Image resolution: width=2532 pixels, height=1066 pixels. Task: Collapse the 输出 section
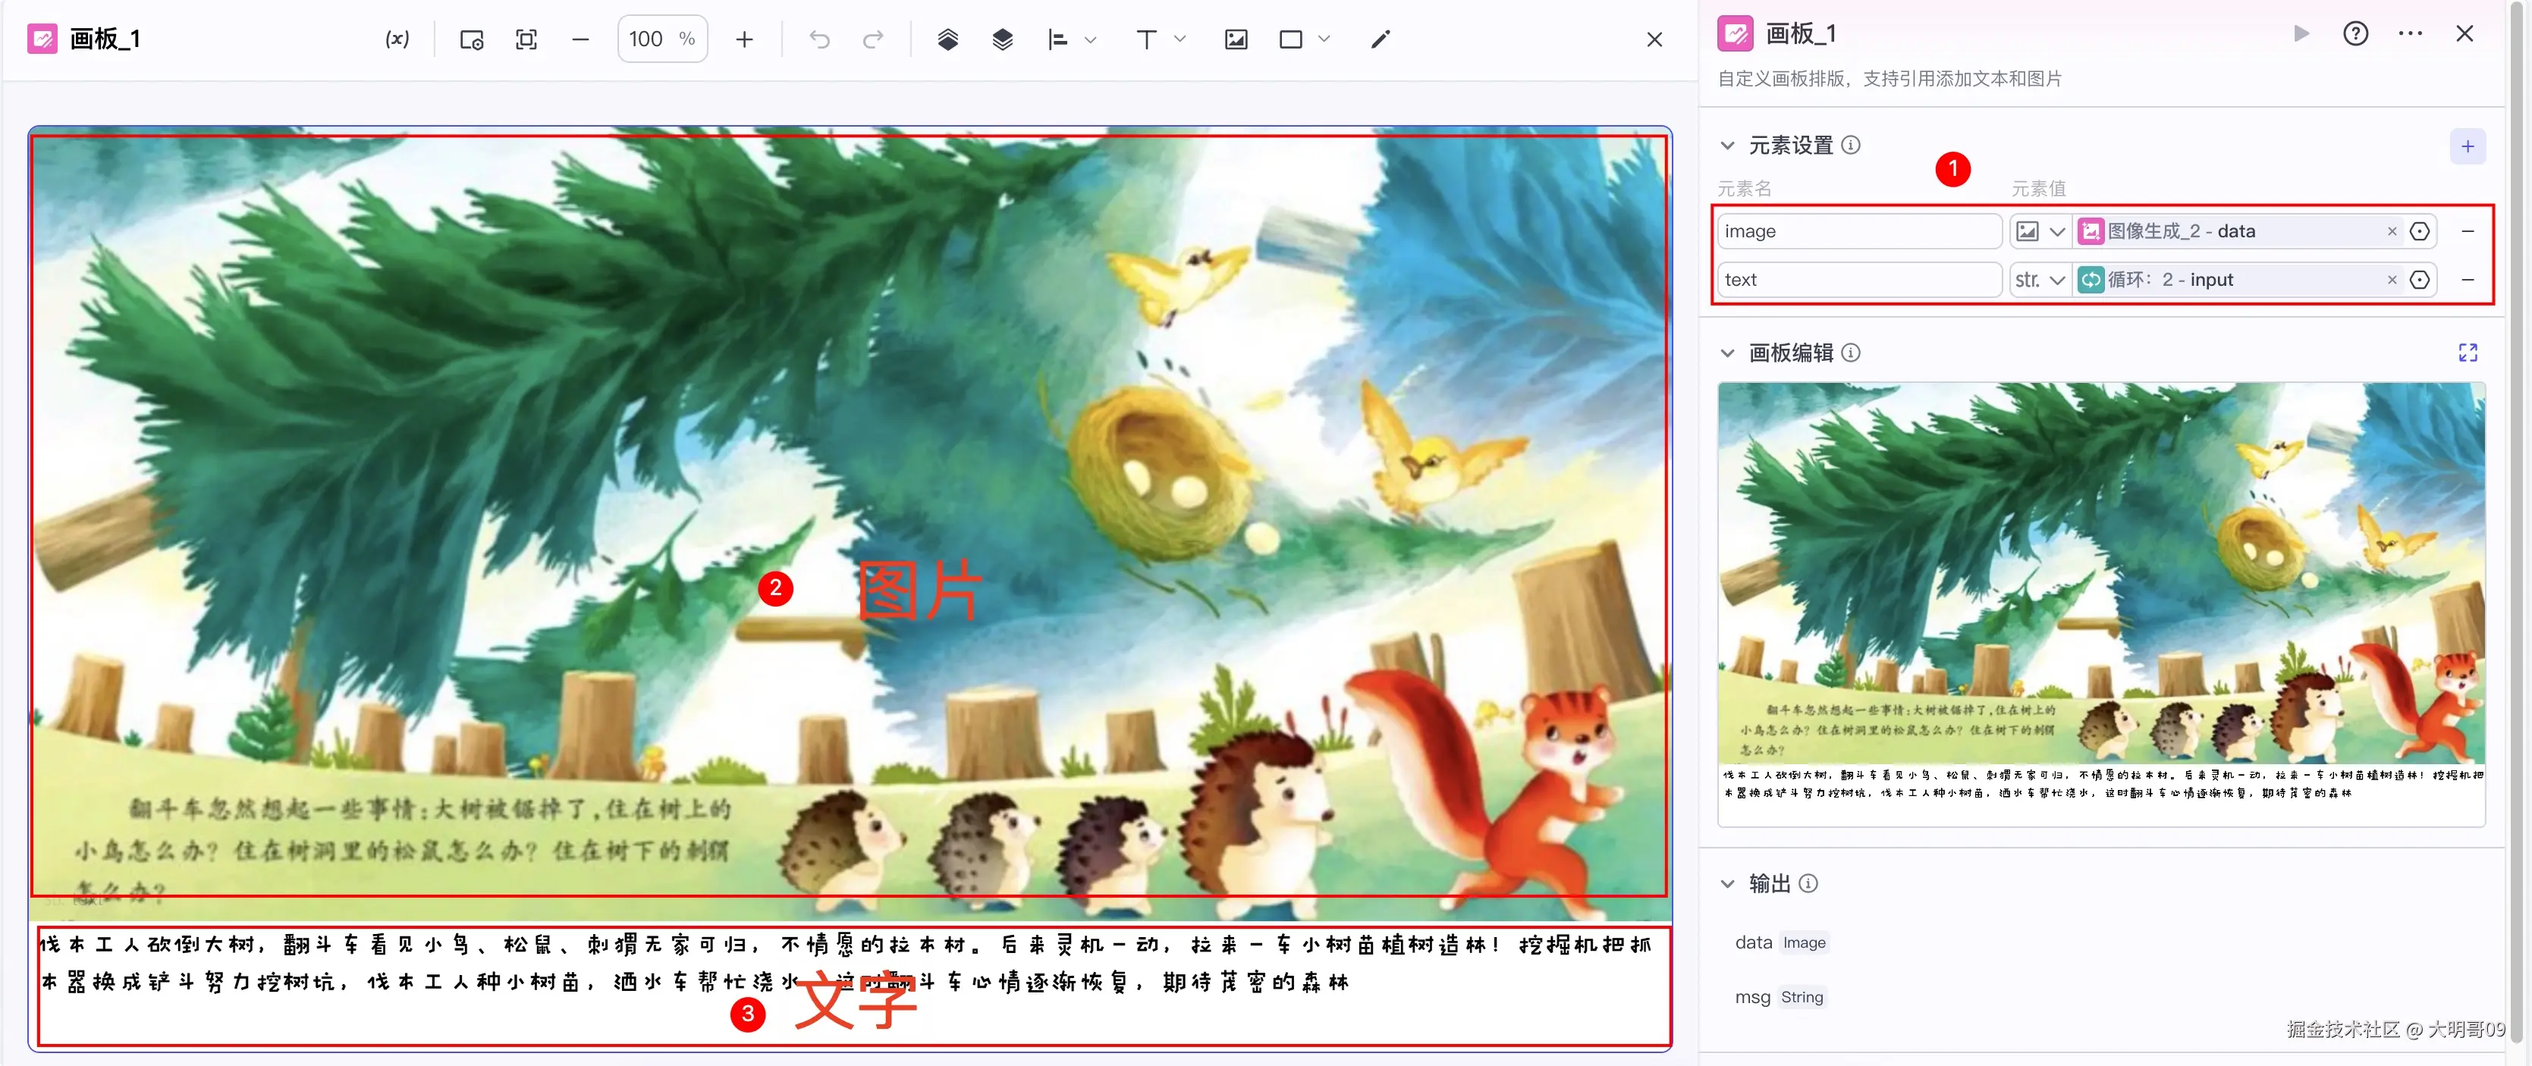coord(1727,883)
